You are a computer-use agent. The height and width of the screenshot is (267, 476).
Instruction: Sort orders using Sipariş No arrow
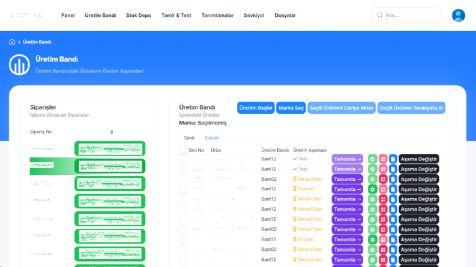coord(112,132)
